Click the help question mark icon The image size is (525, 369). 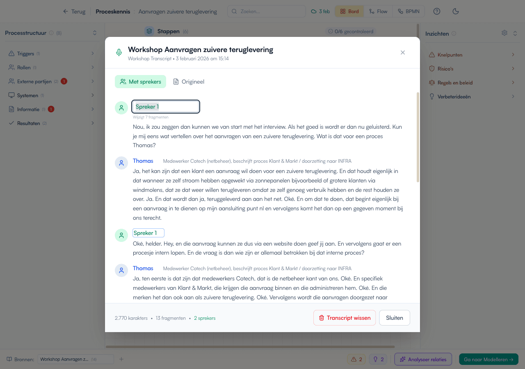tap(437, 11)
